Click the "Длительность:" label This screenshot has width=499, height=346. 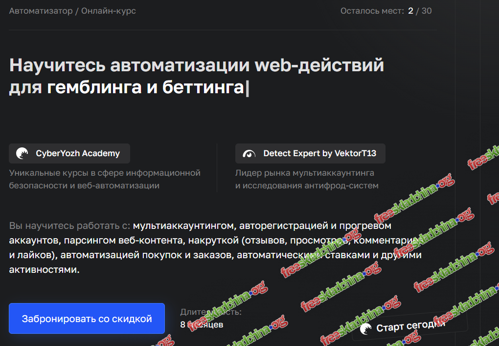211,312
